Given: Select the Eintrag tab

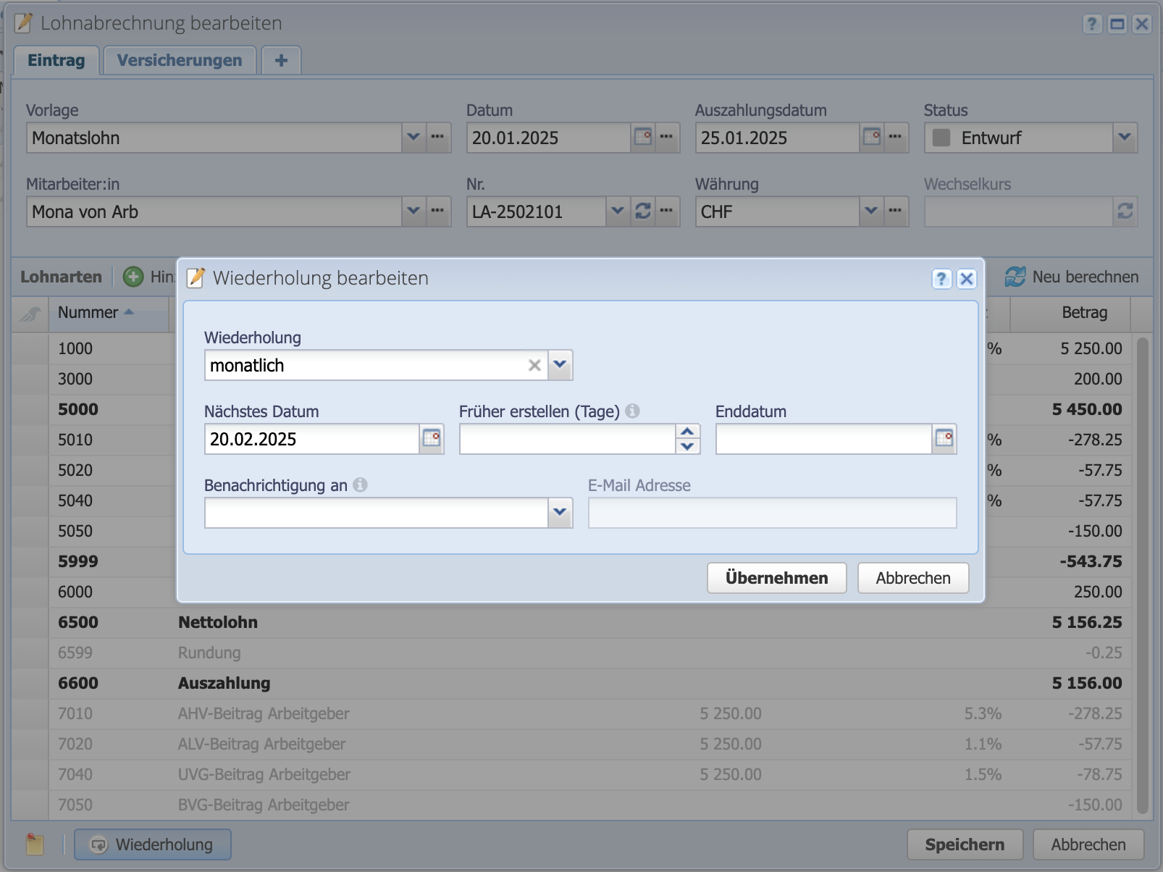Looking at the screenshot, I should (x=56, y=60).
